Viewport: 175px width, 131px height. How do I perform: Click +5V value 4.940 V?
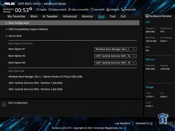[x=164, y=97]
